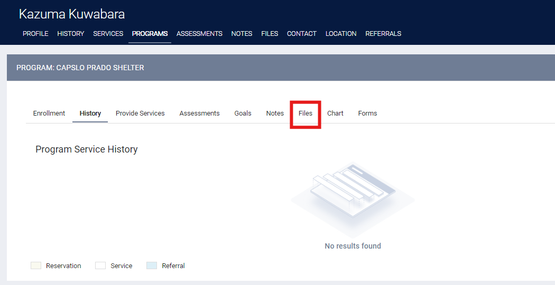This screenshot has width=555, height=285.
Task: Click the client name Kazuma Kuwabara
Action: pyautogui.click(x=72, y=14)
